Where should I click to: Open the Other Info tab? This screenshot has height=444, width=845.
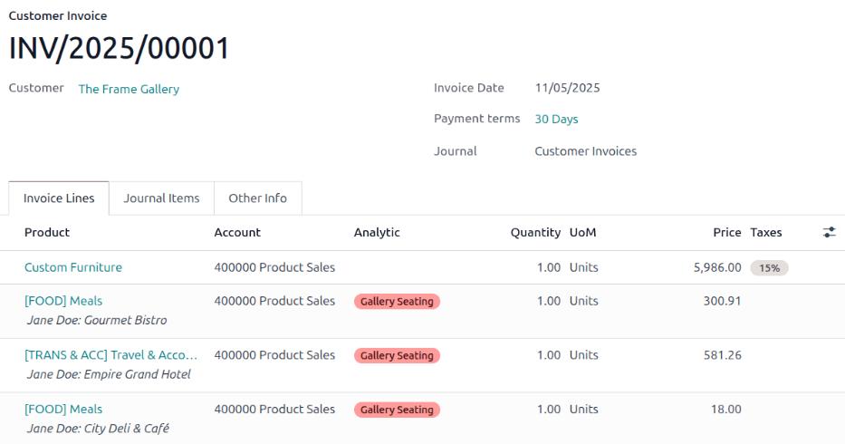257,198
